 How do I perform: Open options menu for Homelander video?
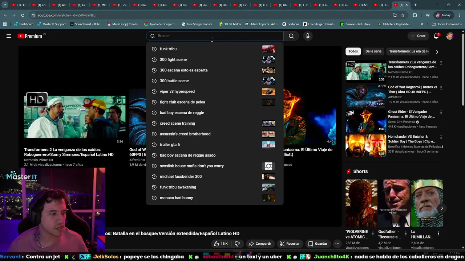coord(441,137)
